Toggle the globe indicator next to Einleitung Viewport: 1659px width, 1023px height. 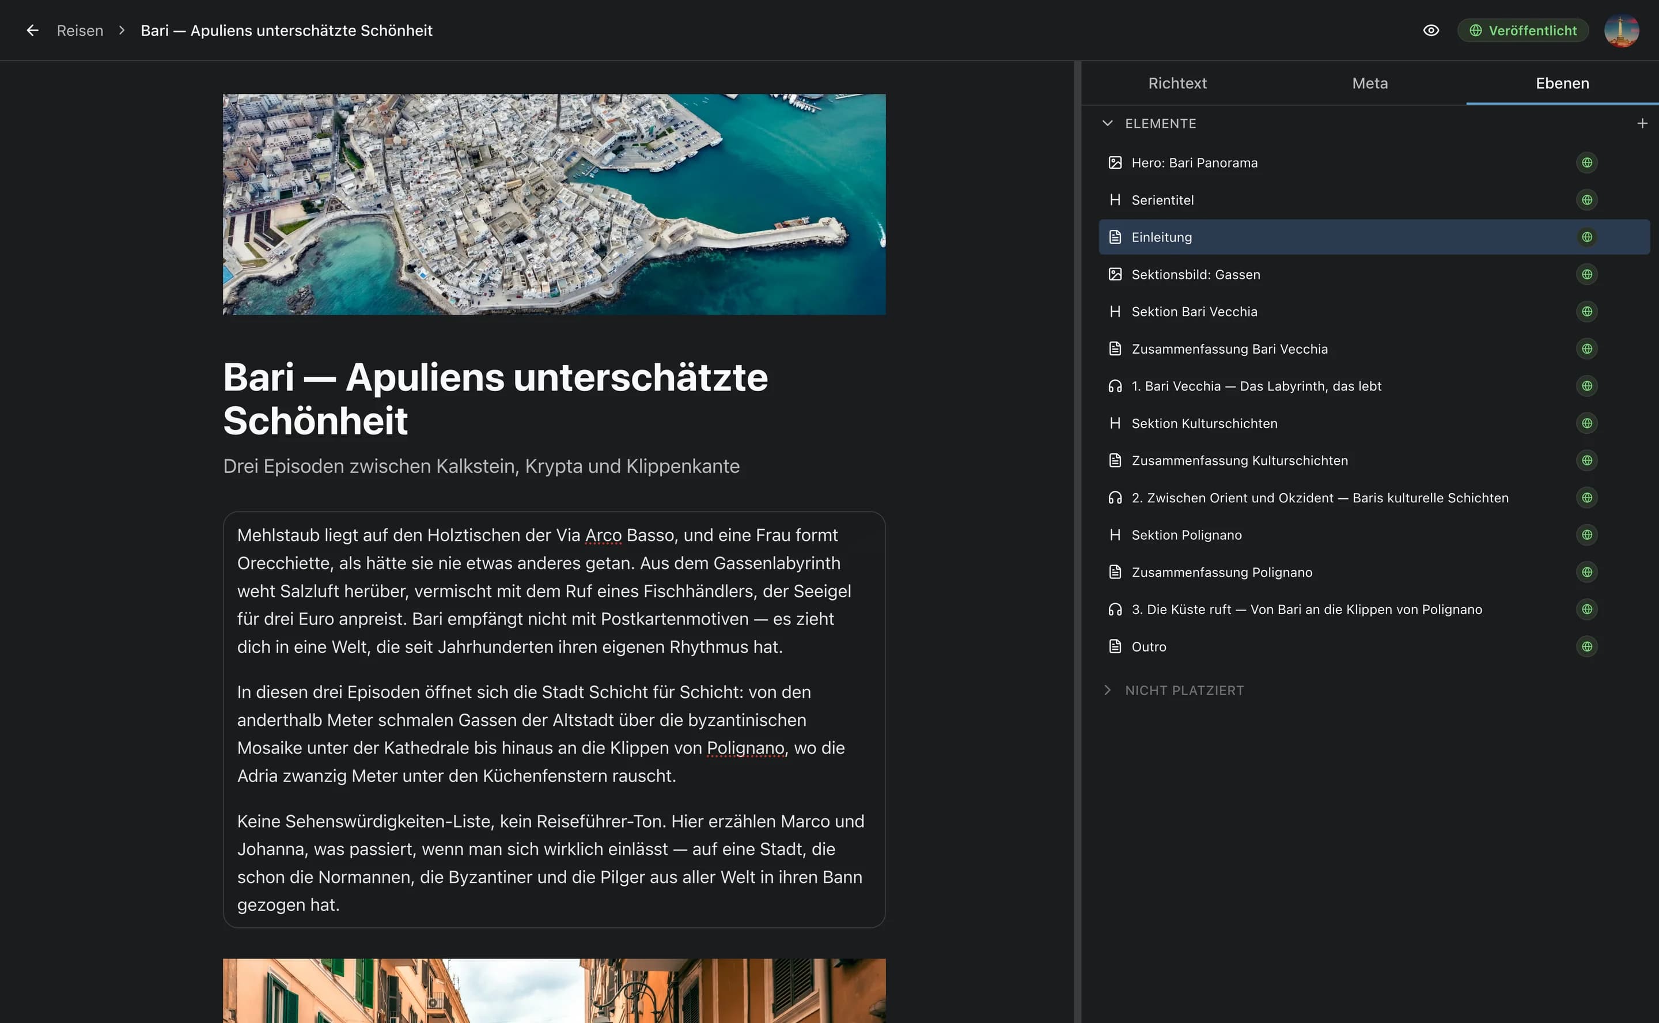pos(1587,237)
